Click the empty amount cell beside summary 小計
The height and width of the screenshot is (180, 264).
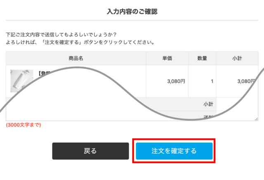coord(237,104)
